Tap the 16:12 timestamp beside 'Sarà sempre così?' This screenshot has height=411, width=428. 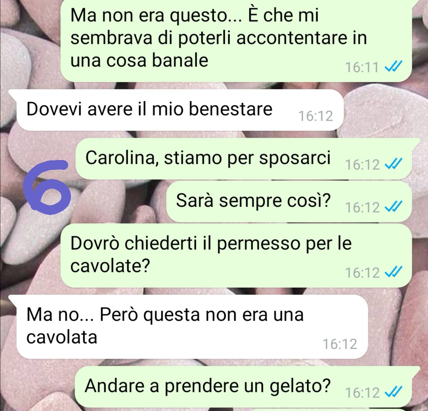[x=363, y=207]
